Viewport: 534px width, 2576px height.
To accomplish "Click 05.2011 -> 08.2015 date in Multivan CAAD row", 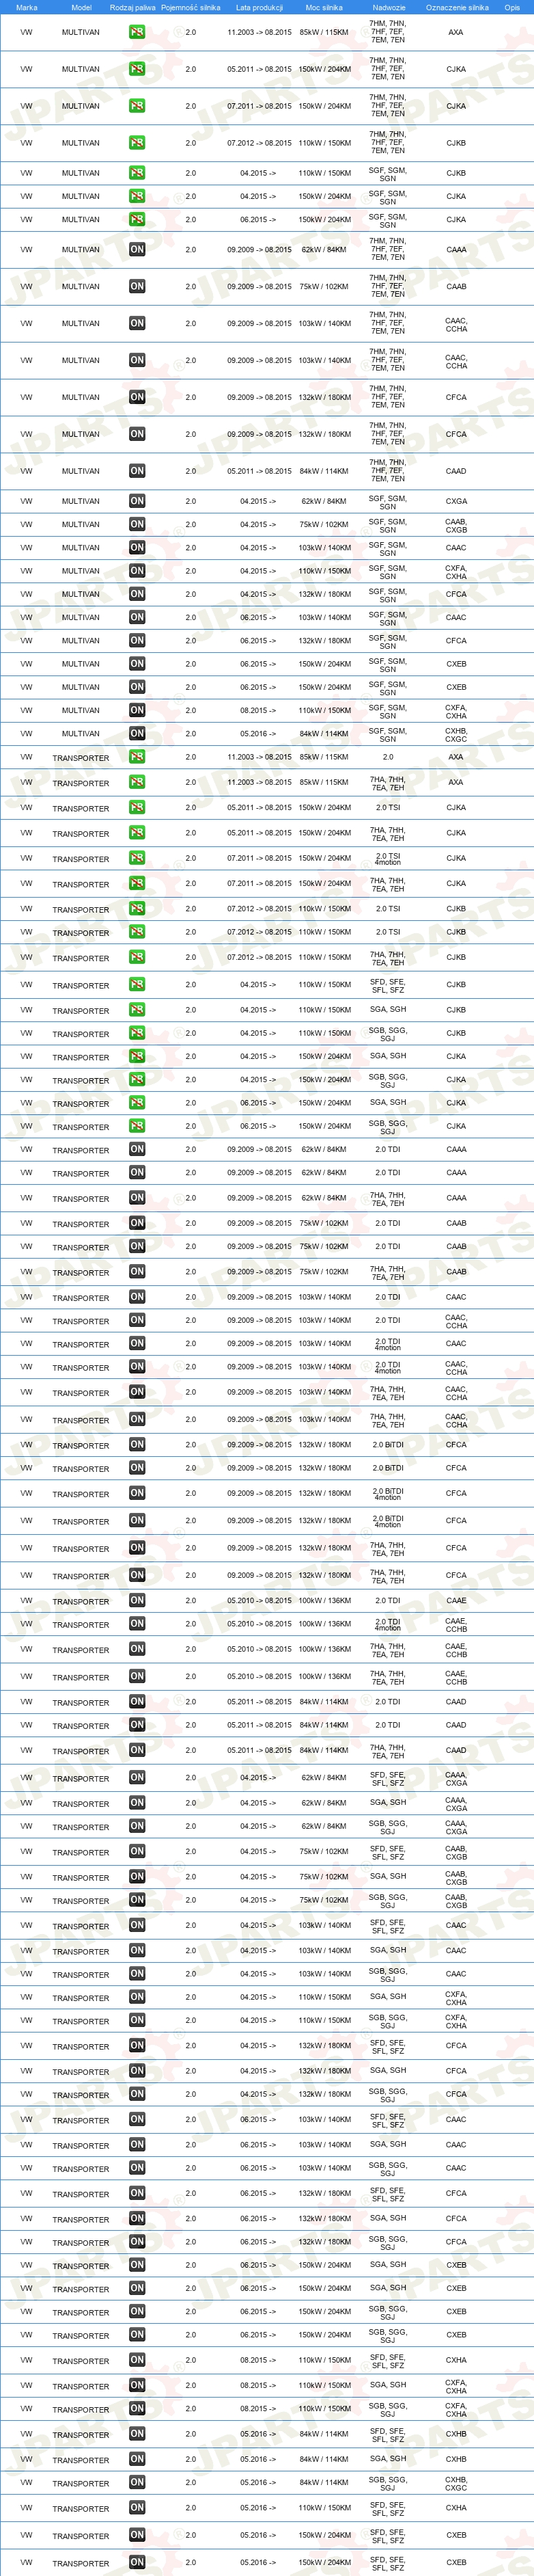I will (259, 471).
